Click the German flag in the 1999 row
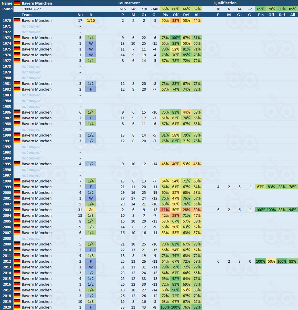 click(17, 187)
